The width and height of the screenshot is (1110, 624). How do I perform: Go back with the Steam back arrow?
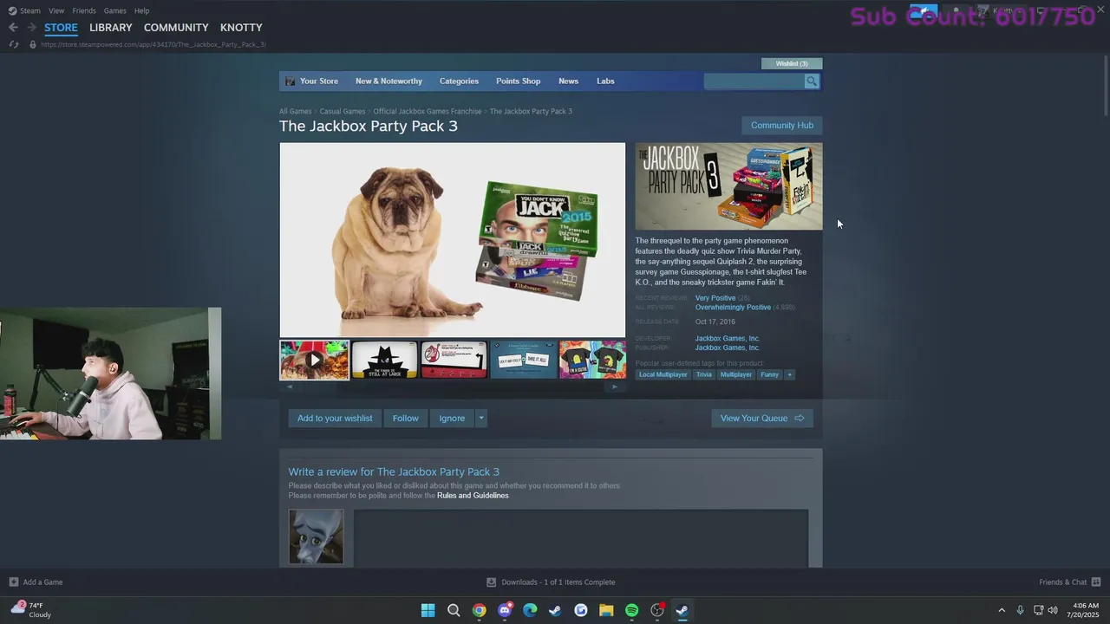tap(13, 28)
